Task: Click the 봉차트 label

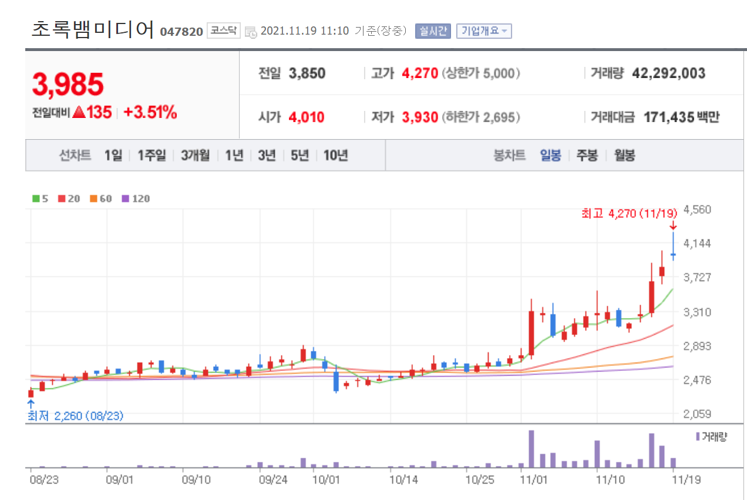Action: [510, 156]
